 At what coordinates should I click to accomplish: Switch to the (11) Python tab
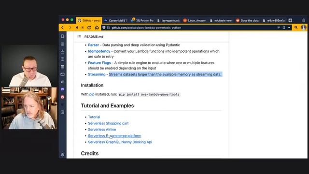pos(142,20)
